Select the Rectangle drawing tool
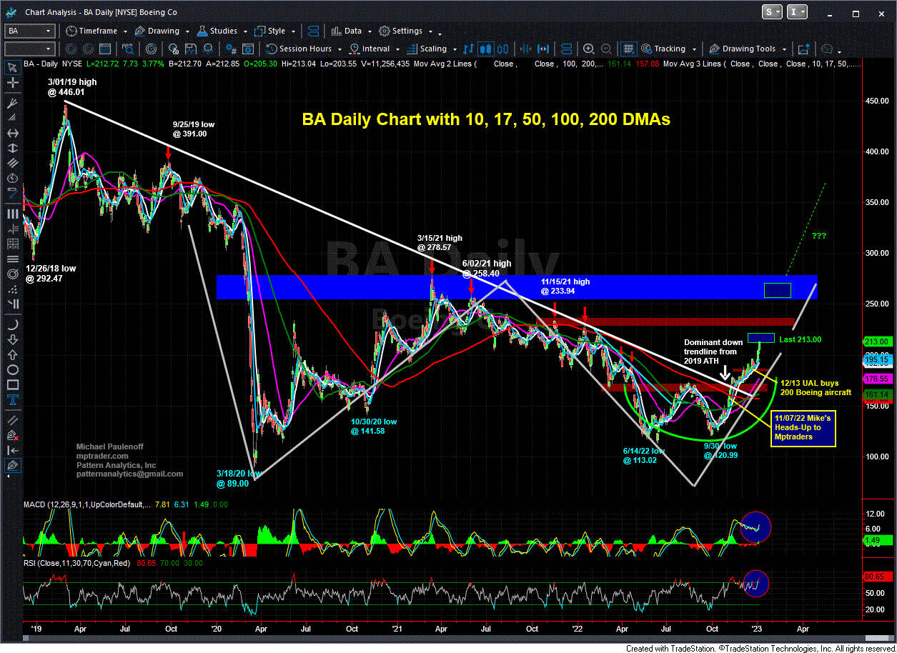Image resolution: width=897 pixels, height=653 pixels. click(x=13, y=385)
